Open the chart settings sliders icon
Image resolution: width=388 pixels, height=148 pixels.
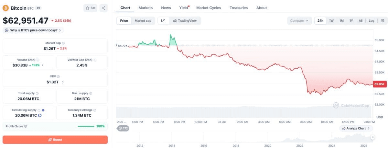[383, 21]
